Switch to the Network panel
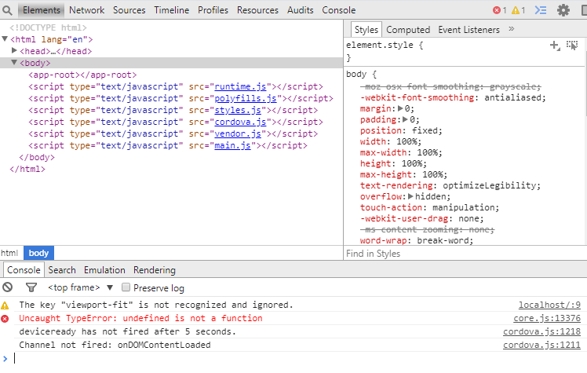Image resolution: width=587 pixels, height=373 pixels. 87,10
